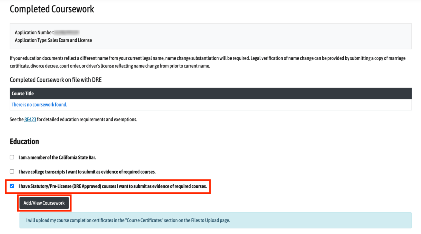Click the Completed Coursework page heading
Image resolution: width=421 pixels, height=234 pixels.
(x=52, y=9)
